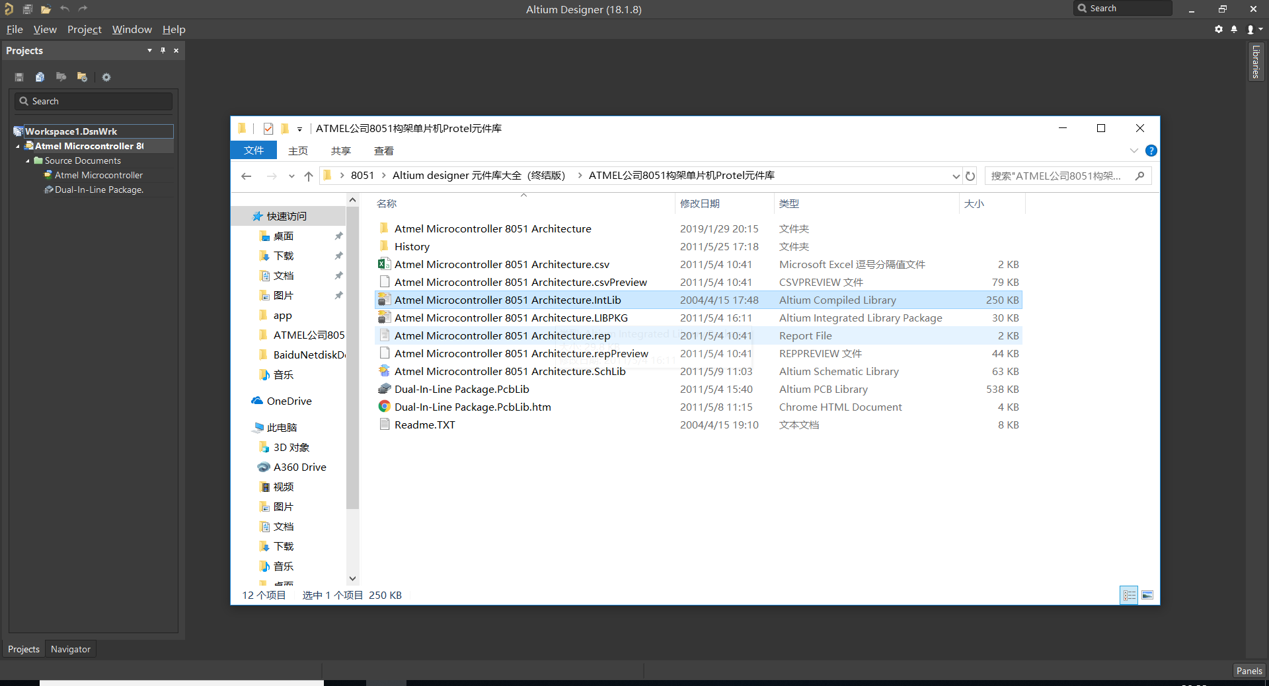
Task: Open the Help menu
Action: (174, 29)
